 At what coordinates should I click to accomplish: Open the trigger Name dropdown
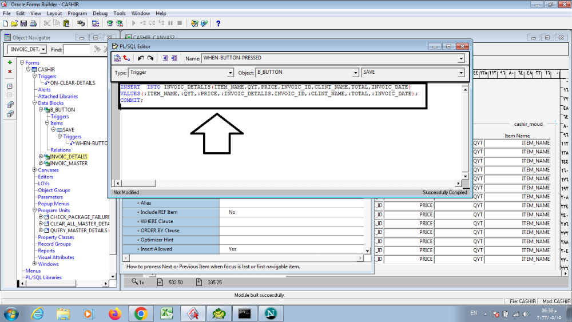tap(461, 58)
